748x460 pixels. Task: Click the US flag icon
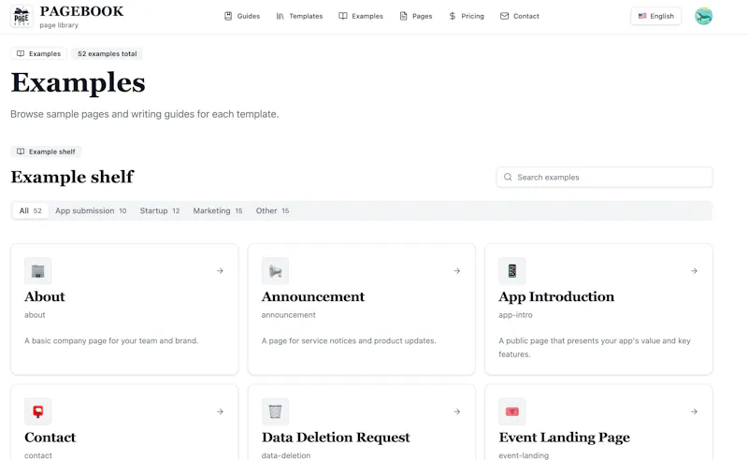642,16
